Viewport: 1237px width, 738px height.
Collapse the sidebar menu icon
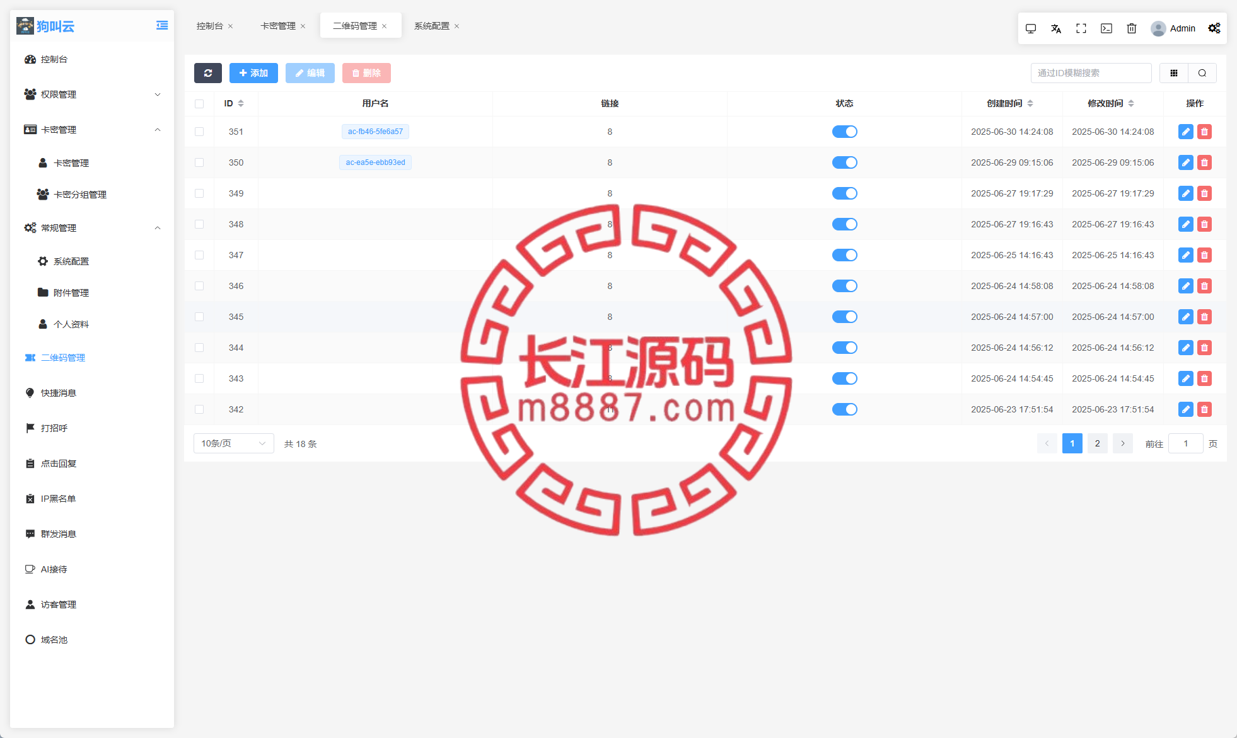162,26
